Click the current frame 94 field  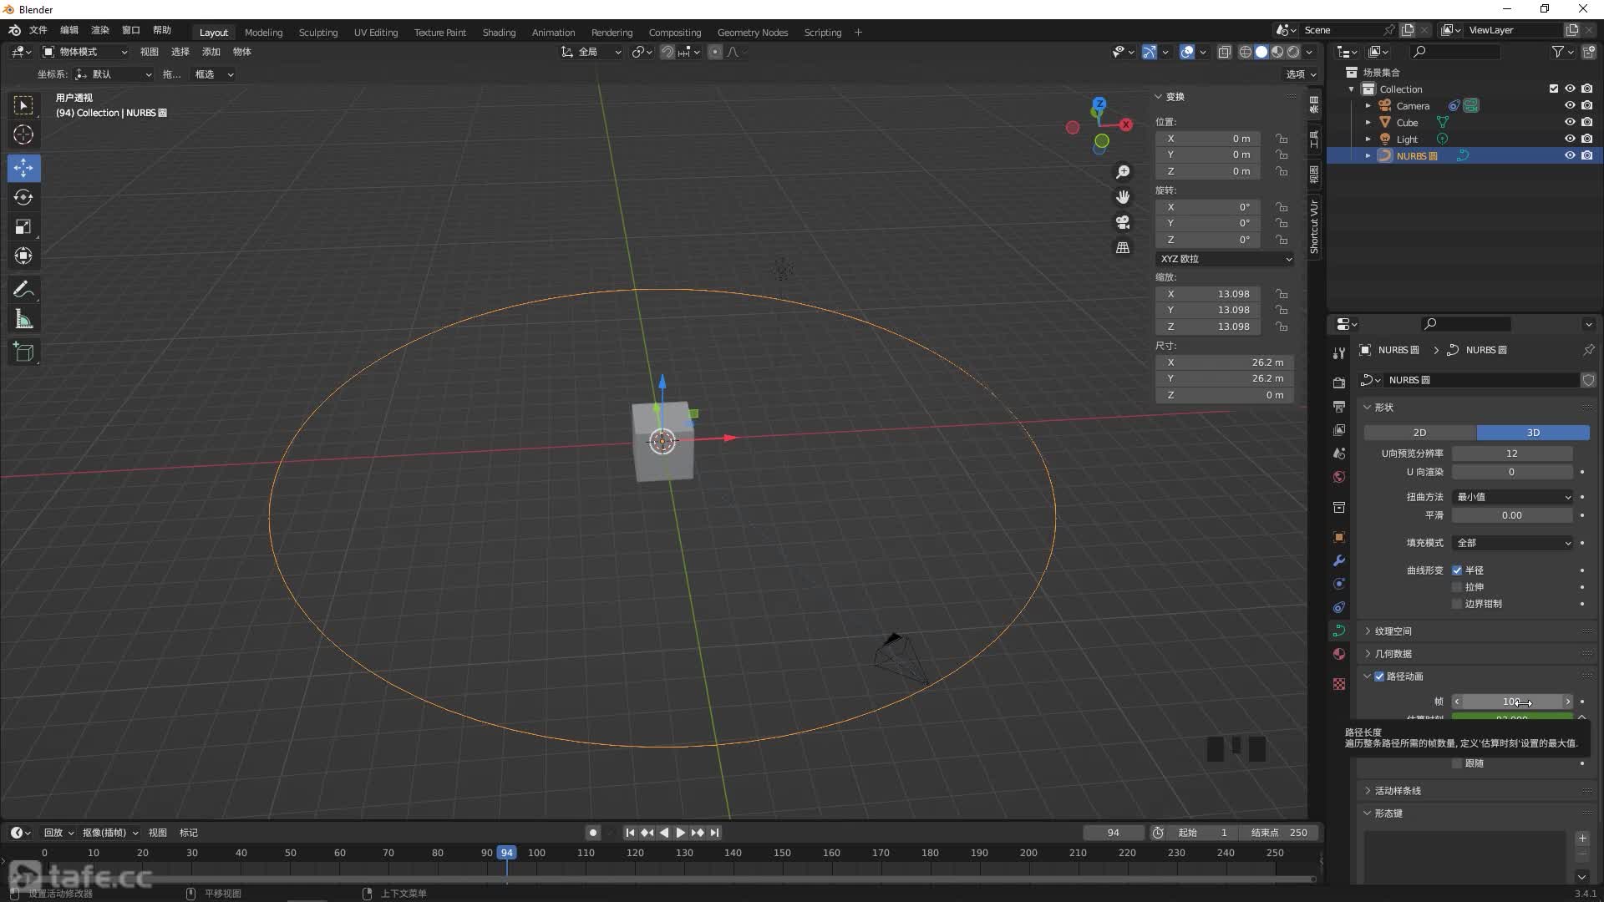click(x=1114, y=833)
